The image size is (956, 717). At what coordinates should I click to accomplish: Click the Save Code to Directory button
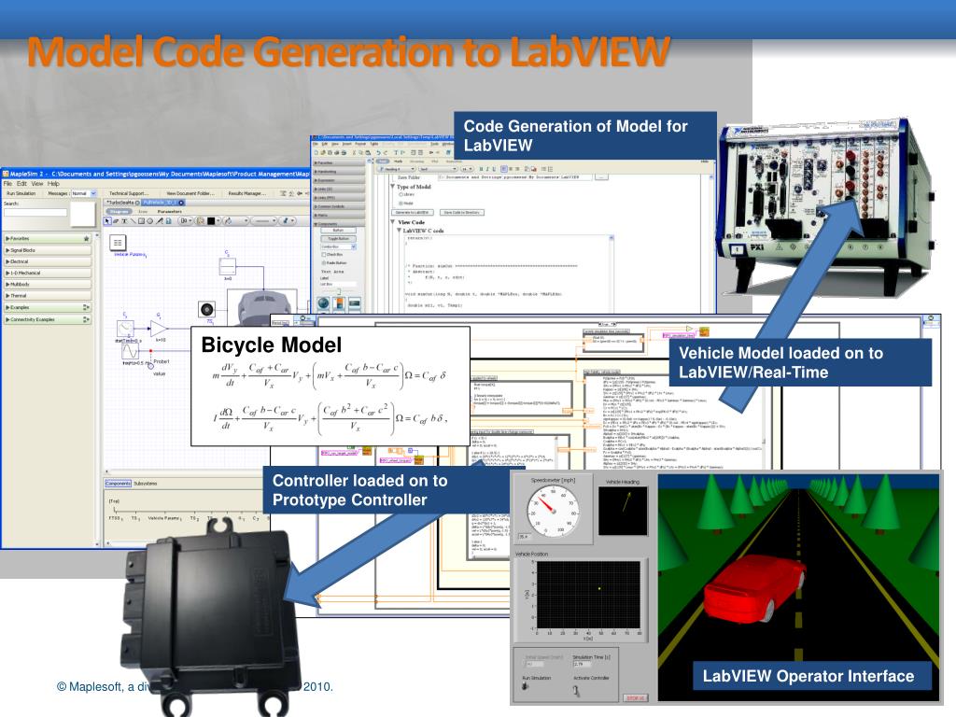click(x=461, y=212)
